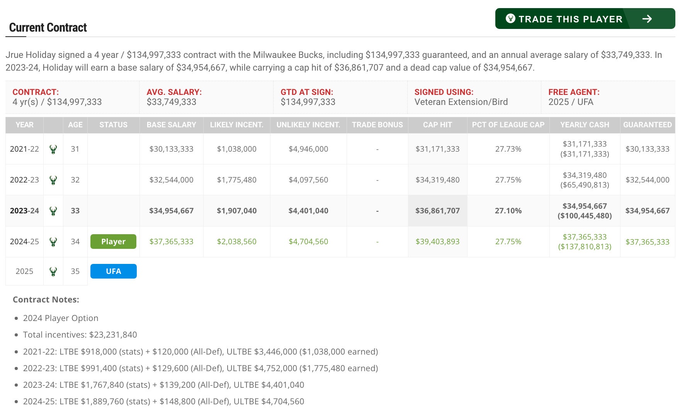This screenshot has width=680, height=419.
Task: Click the CAP HIT column header
Action: click(437, 125)
